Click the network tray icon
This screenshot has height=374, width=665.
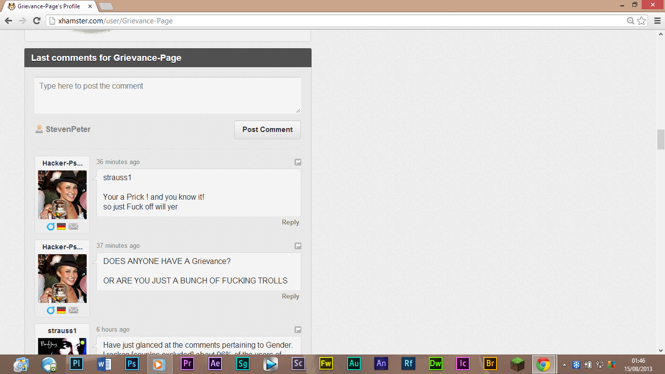coord(600,365)
